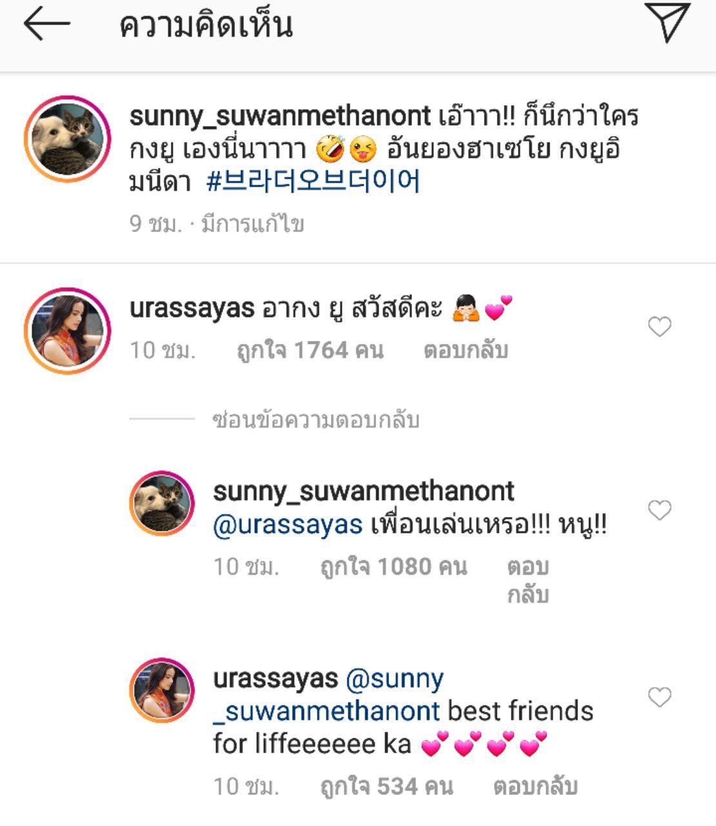Like urassayas's first comment with heart icon

tap(659, 327)
